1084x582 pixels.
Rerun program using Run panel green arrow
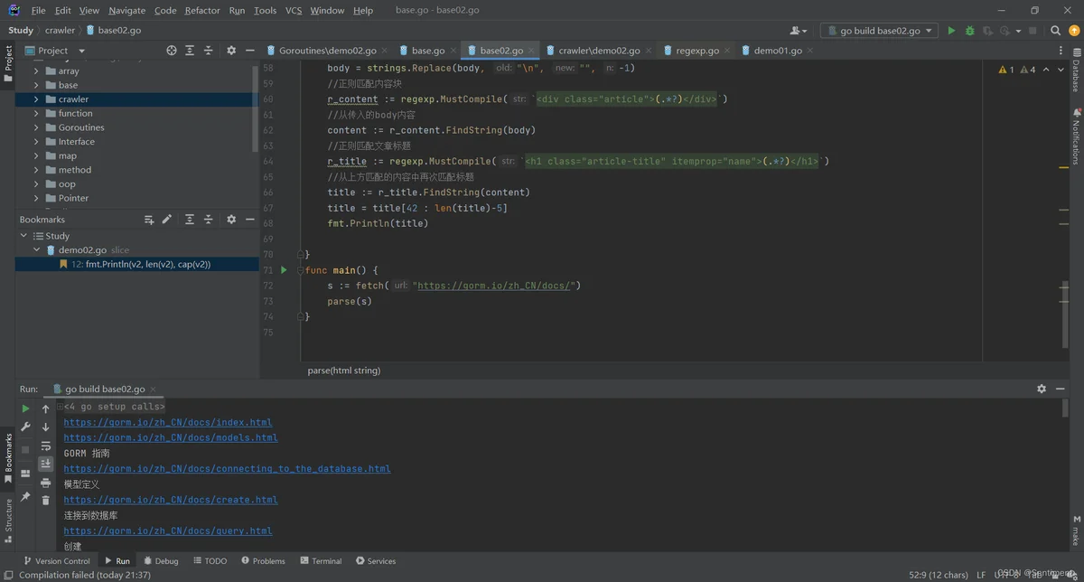click(x=25, y=408)
